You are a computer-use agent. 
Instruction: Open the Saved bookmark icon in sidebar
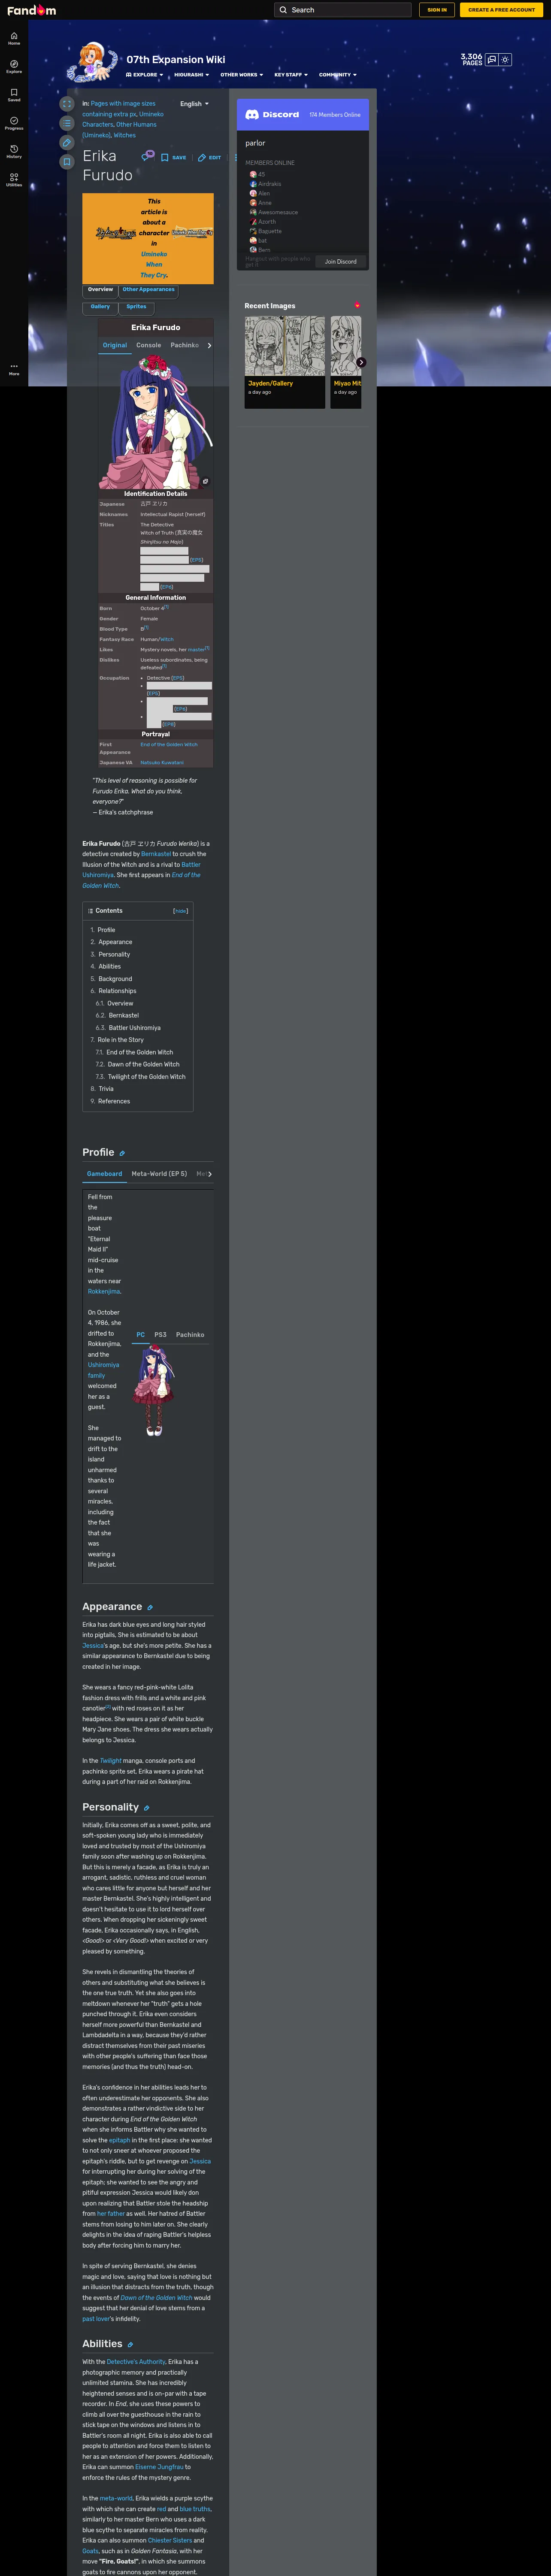[14, 94]
